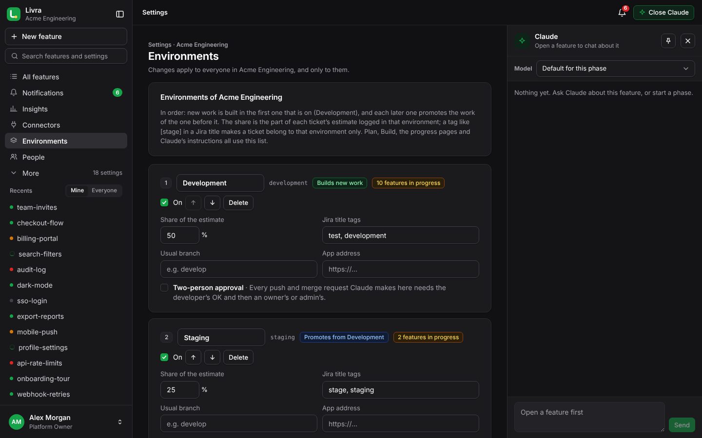Viewport: 702px width, 438px height.
Task: Click 'Promotes from Development' badge
Action: click(344, 337)
